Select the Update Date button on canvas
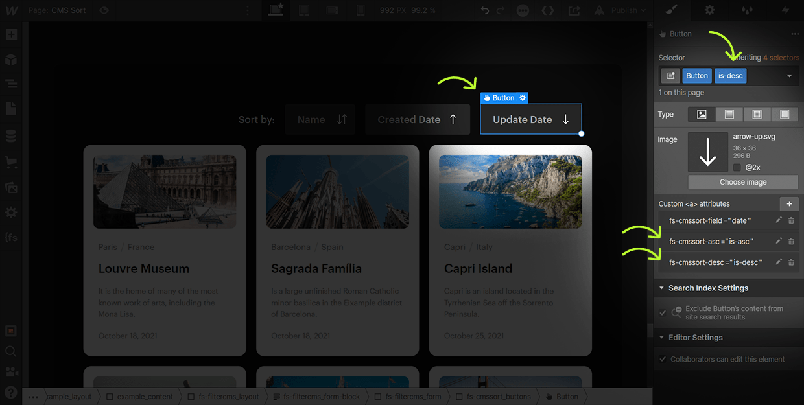Screen dimensions: 804x405 coord(531,119)
